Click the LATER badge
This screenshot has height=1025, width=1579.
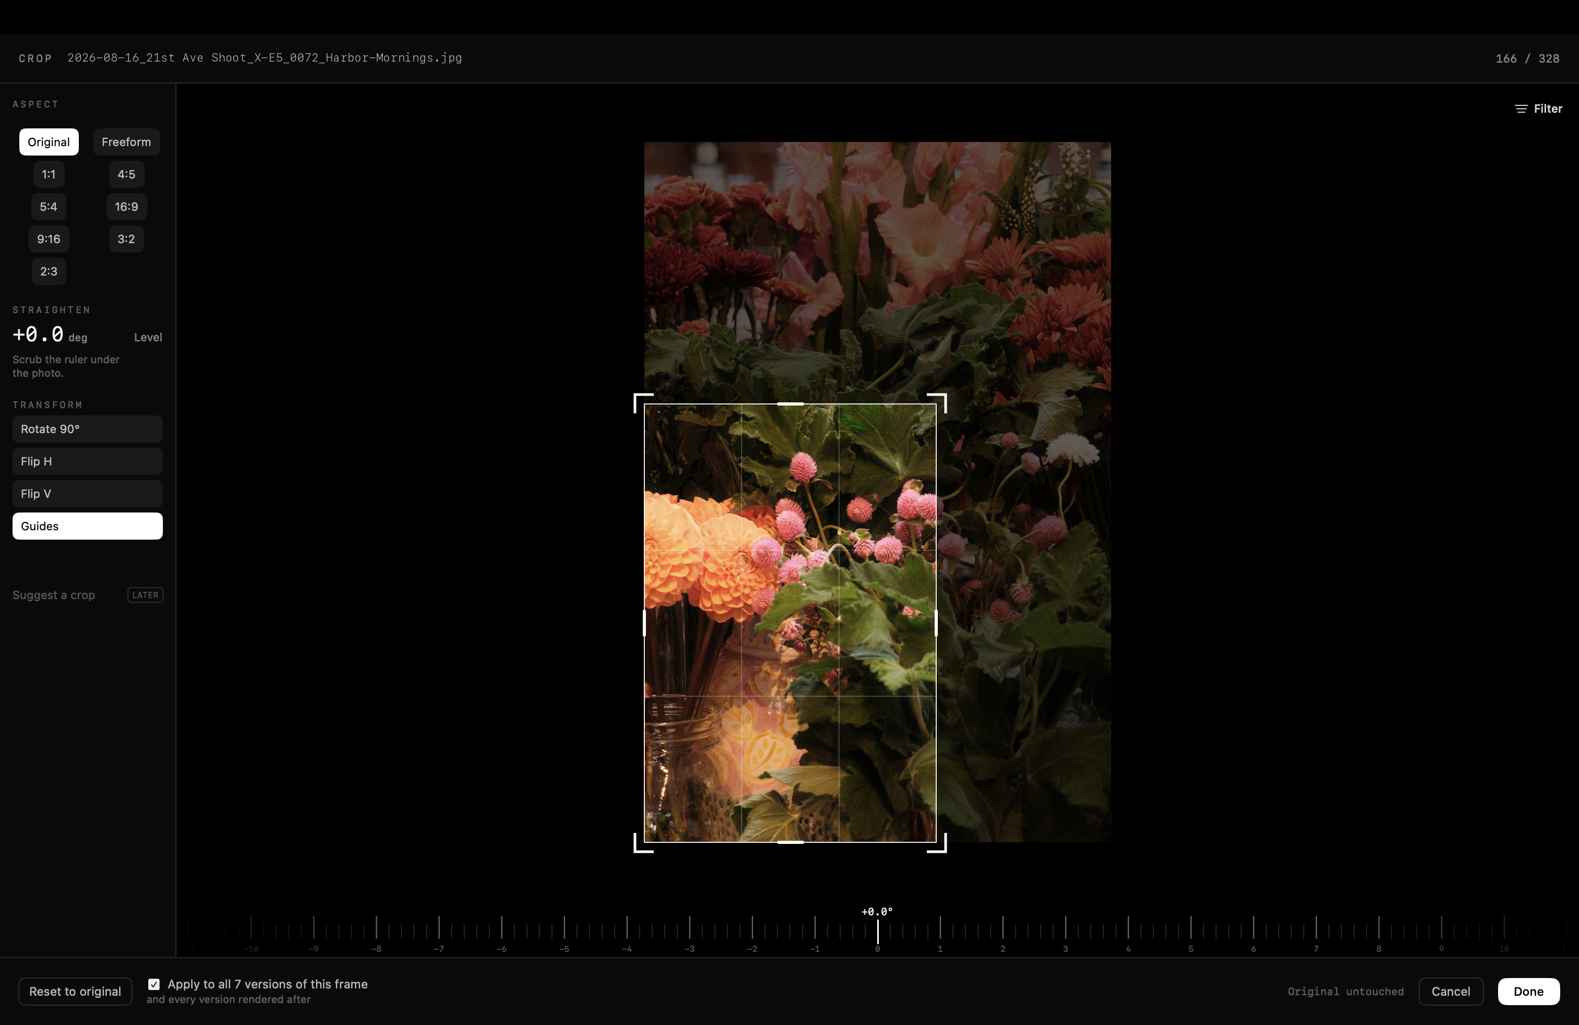coord(145,595)
